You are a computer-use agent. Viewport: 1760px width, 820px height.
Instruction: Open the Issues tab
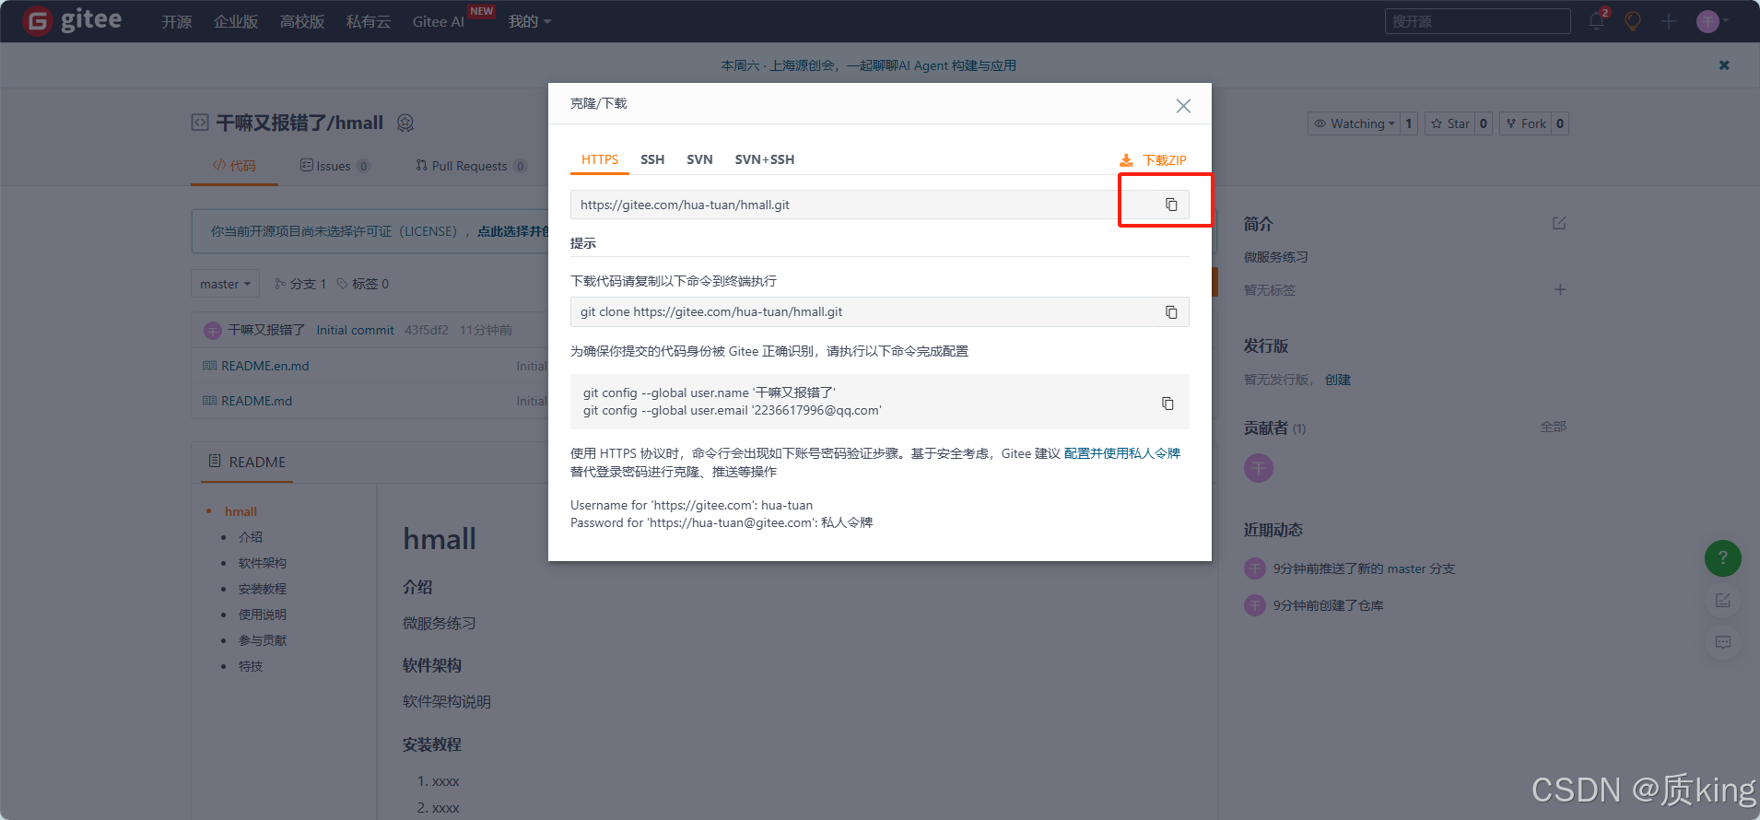pyautogui.click(x=334, y=166)
